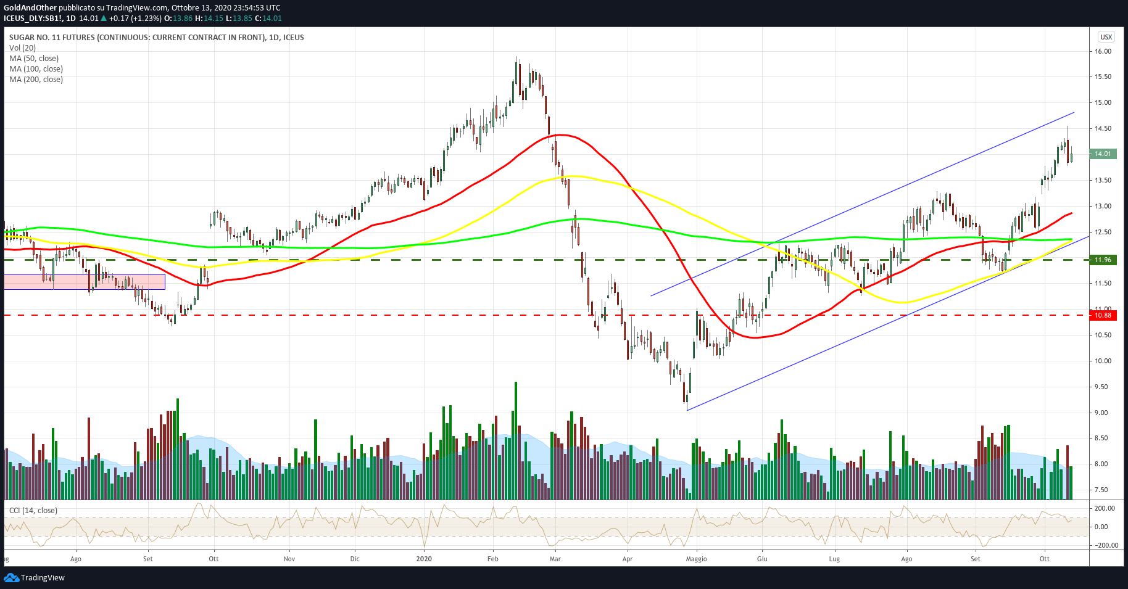Click the 14.01 current price label
The height and width of the screenshot is (589, 1128).
pos(1103,154)
